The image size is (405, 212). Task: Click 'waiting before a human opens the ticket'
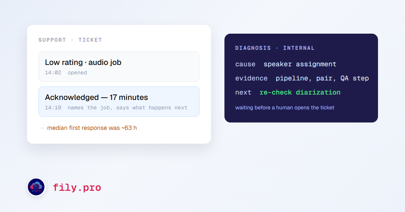pyautogui.click(x=285, y=108)
